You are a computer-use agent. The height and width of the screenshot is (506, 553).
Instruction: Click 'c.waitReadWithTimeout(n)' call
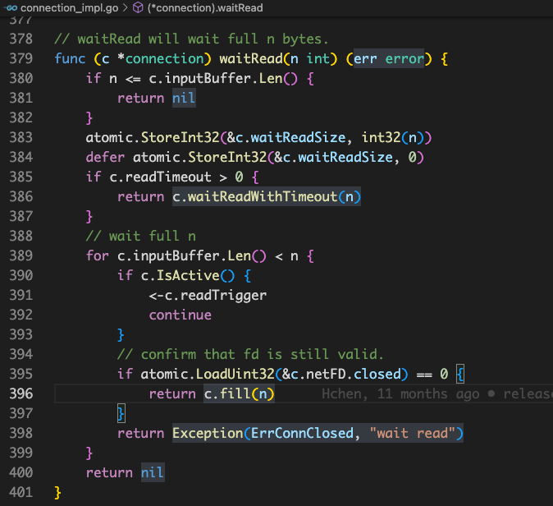(x=267, y=196)
